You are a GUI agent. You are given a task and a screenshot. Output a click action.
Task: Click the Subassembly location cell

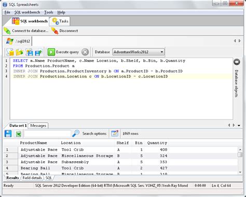75,162
